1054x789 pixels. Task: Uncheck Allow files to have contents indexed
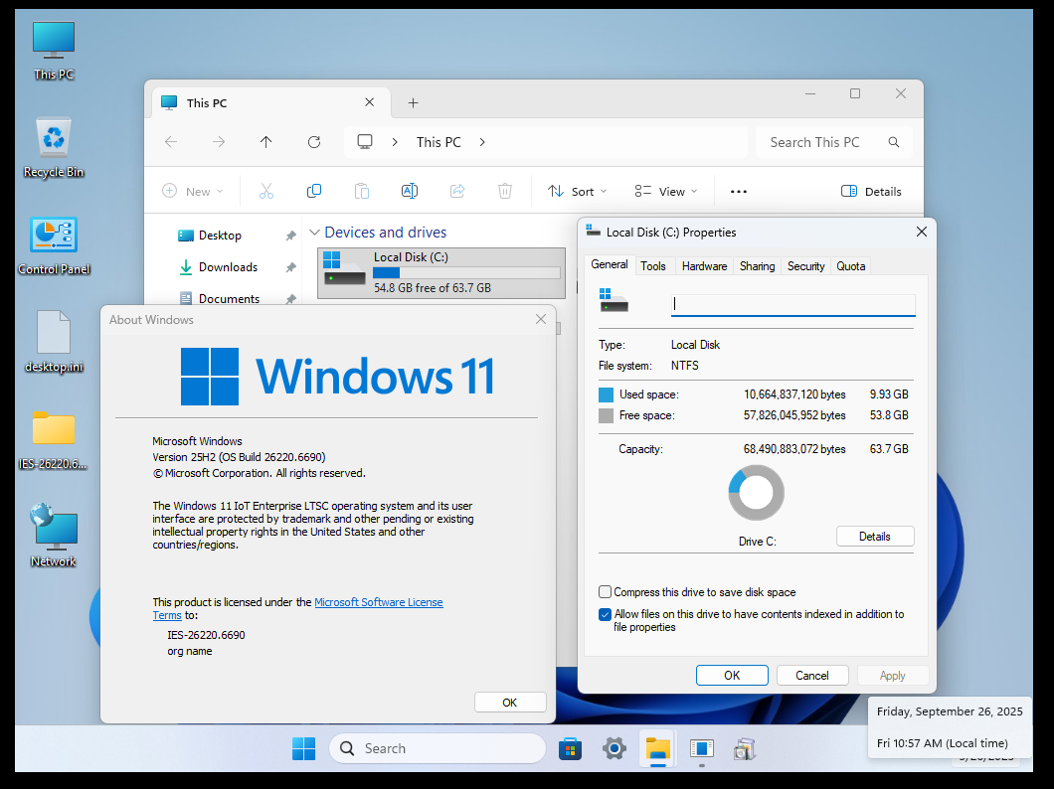point(605,614)
